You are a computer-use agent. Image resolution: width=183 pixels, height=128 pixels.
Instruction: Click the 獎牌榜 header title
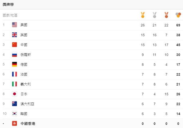tap(8, 5)
